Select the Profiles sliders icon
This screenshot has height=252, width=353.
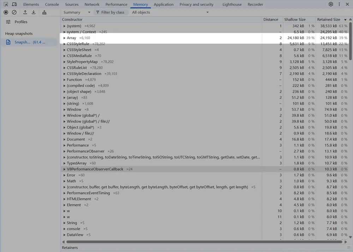[x=8, y=22]
